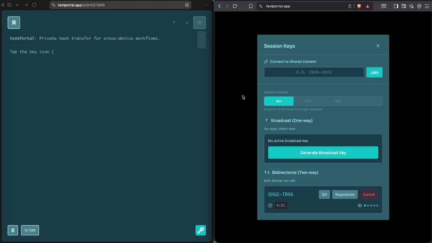The image size is (432, 243).
Task: Click the tab search icon in the Brave toolbar
Action: (384, 6)
